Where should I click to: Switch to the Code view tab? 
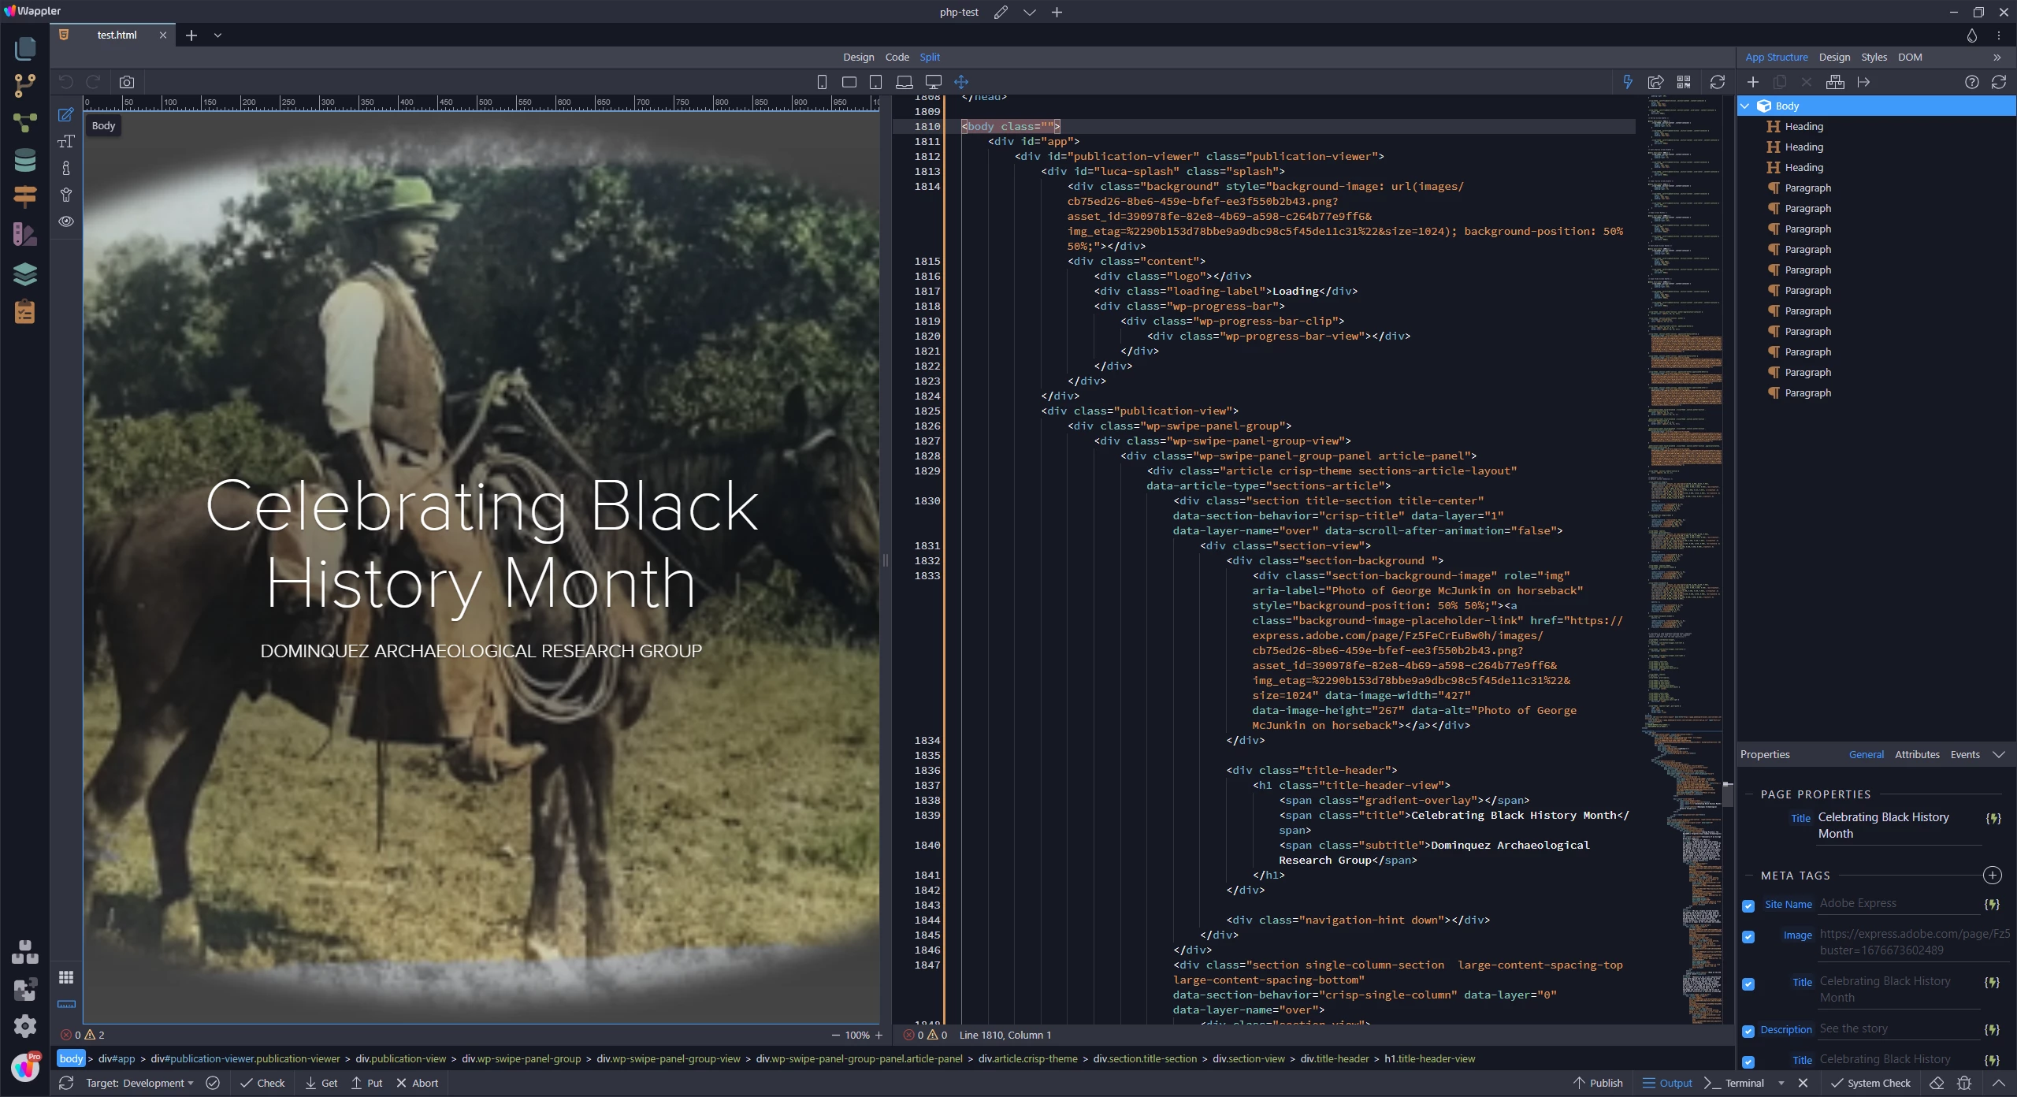pos(897,57)
